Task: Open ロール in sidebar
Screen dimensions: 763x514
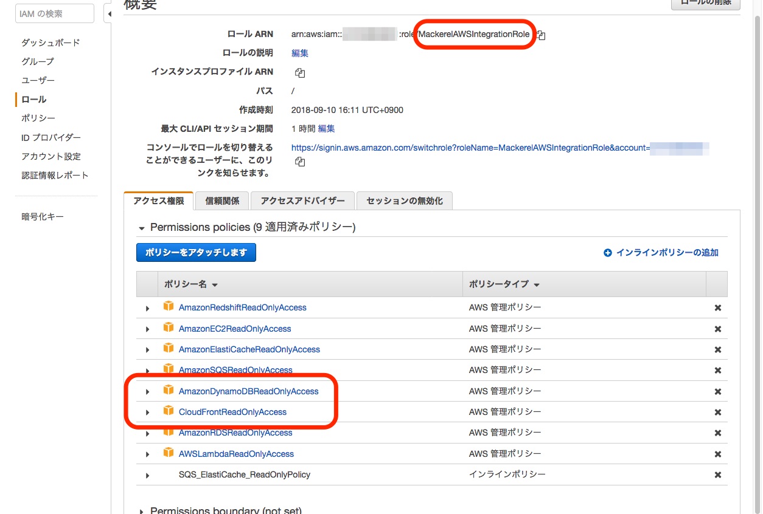Action: [x=34, y=99]
